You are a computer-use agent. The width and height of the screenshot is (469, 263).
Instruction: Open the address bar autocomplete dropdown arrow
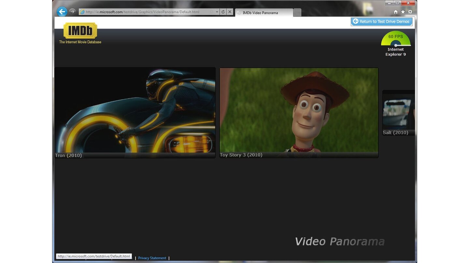click(x=217, y=12)
